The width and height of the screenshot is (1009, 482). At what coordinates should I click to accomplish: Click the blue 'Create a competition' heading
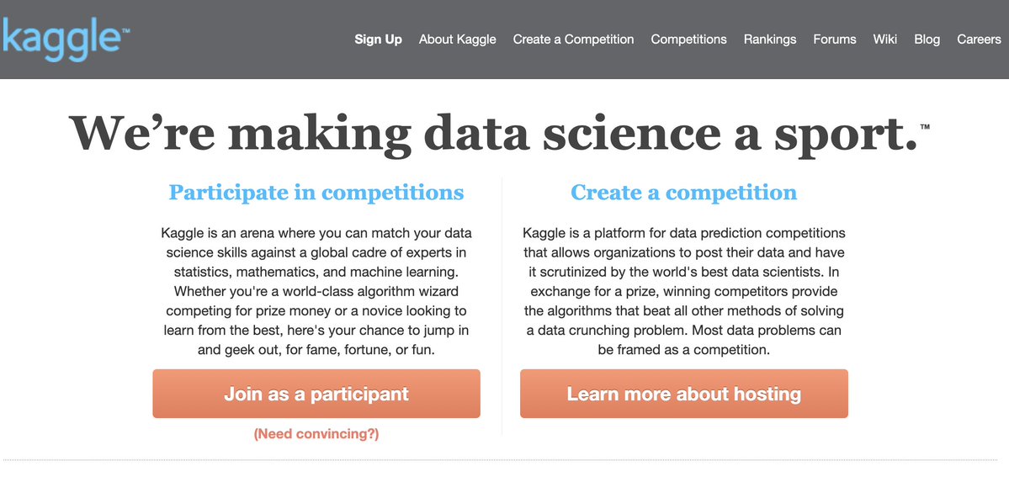pyautogui.click(x=683, y=193)
